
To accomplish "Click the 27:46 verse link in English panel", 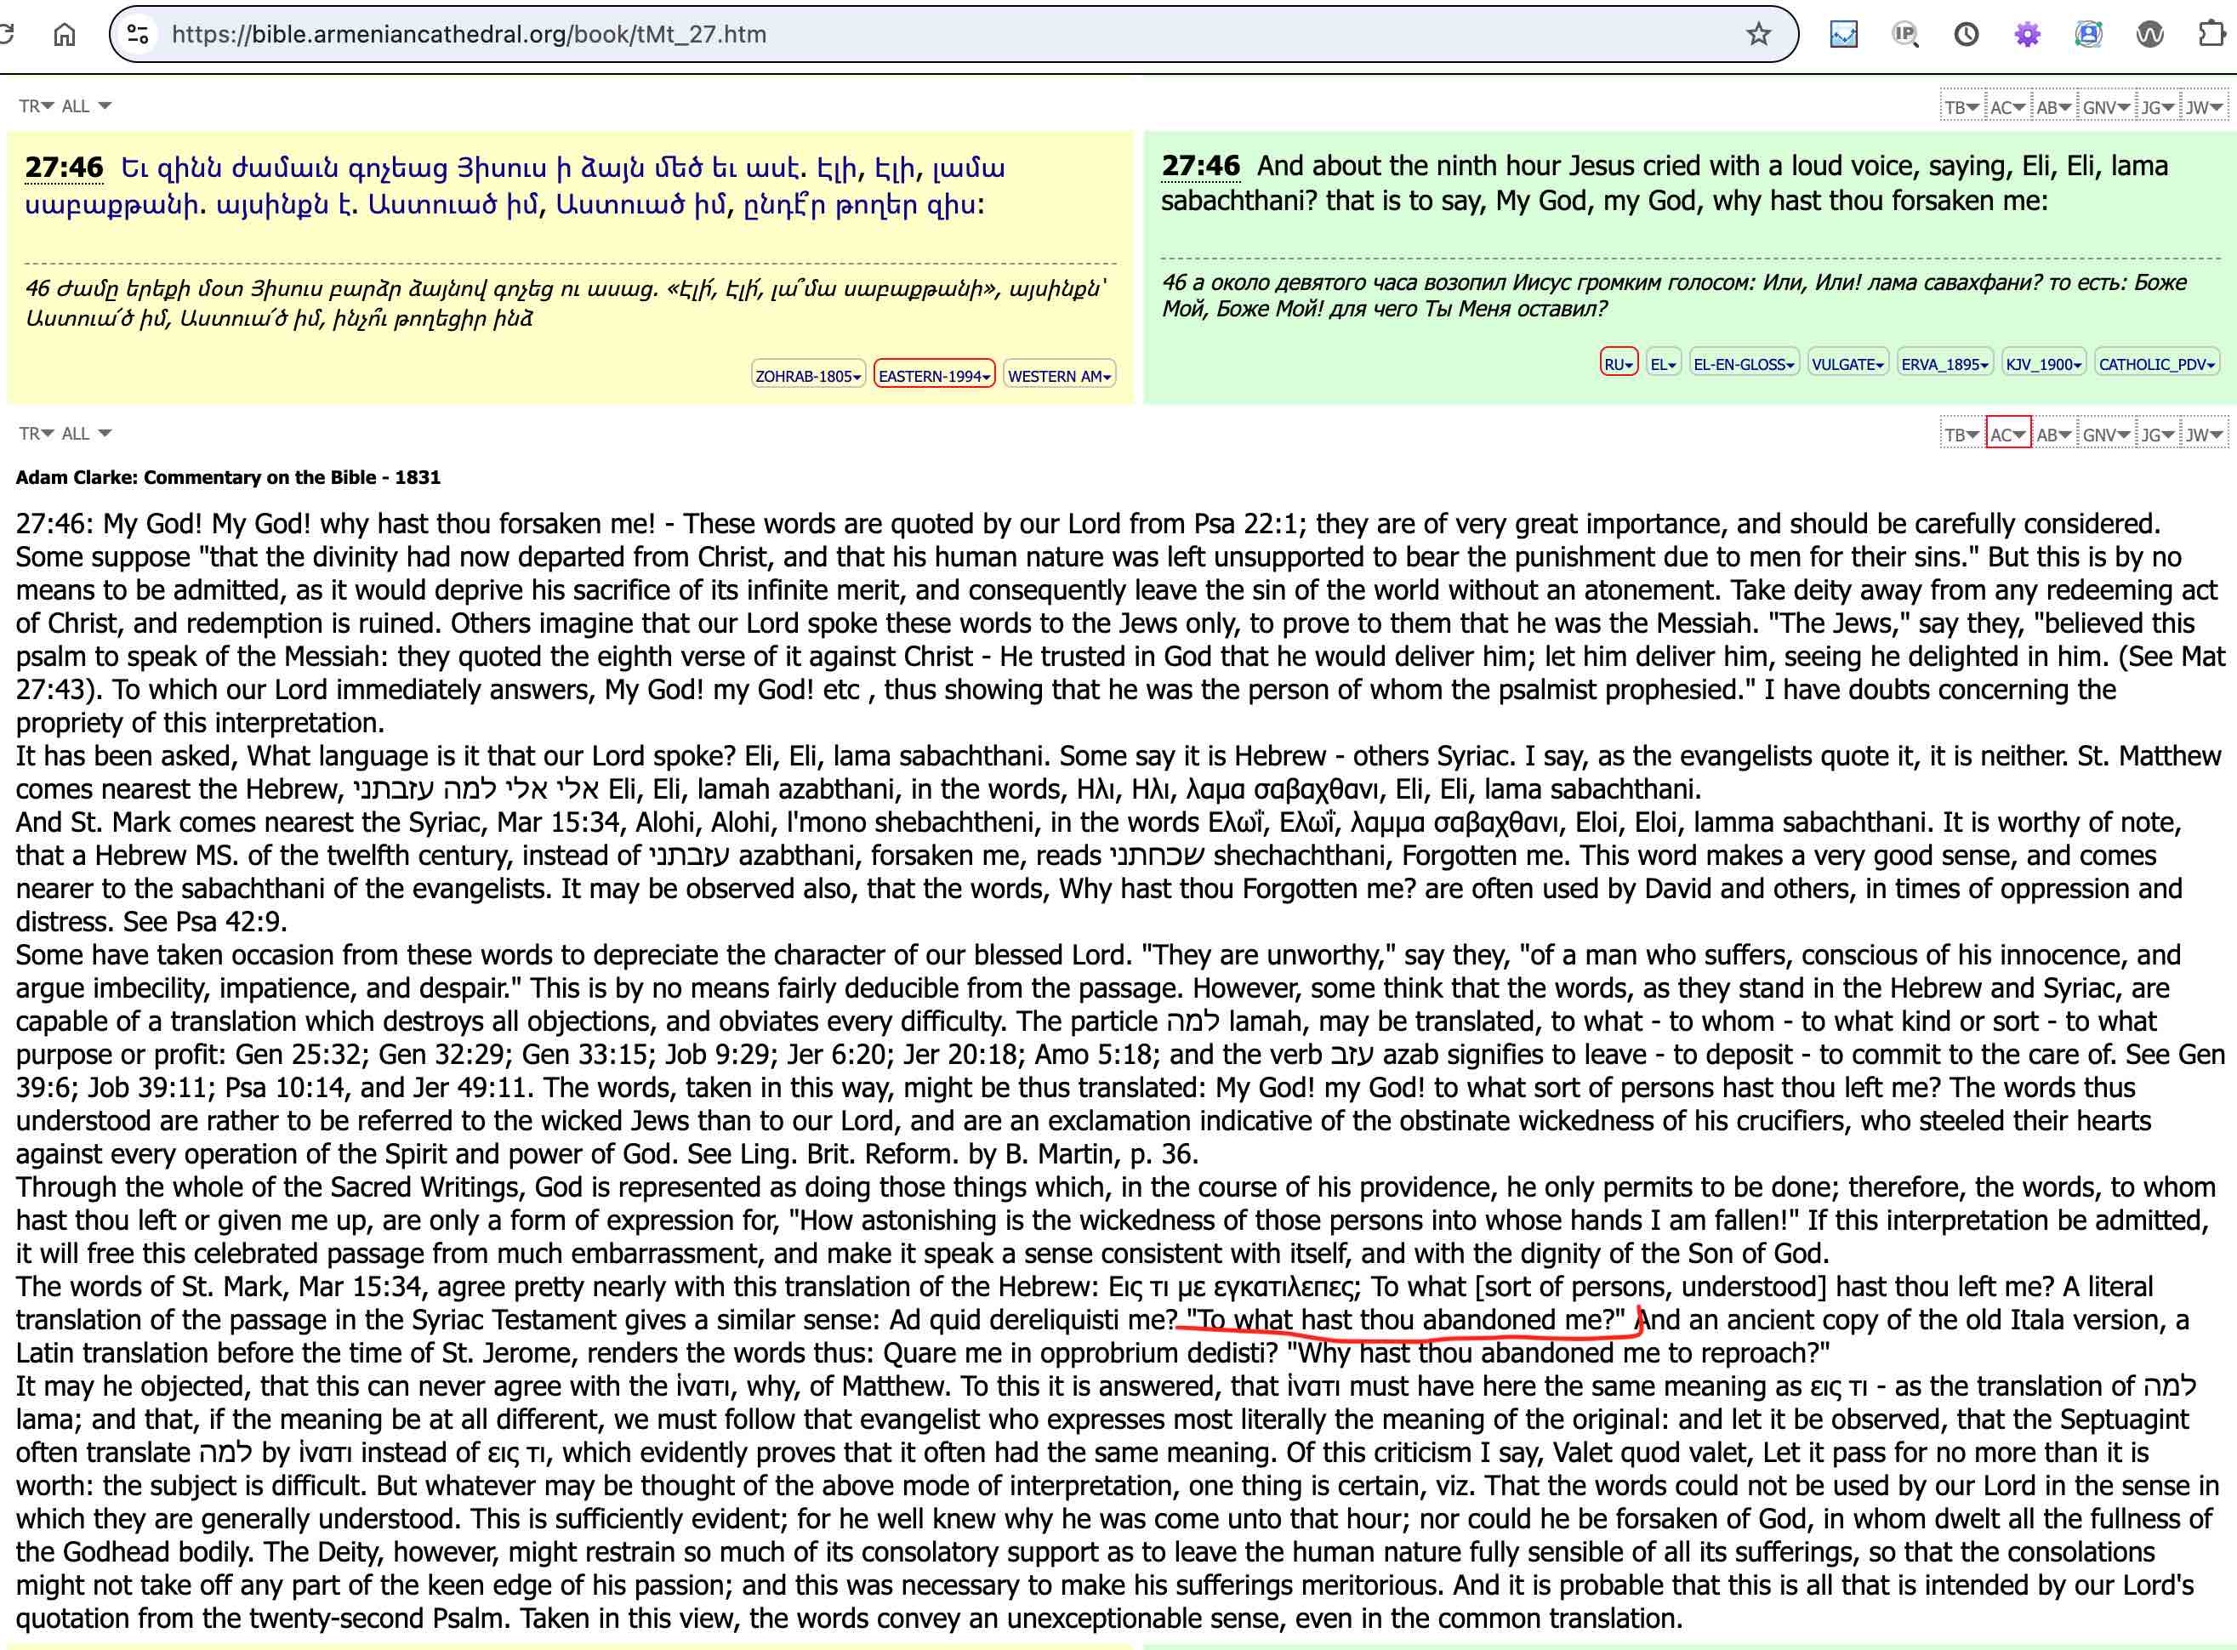I will point(1200,166).
